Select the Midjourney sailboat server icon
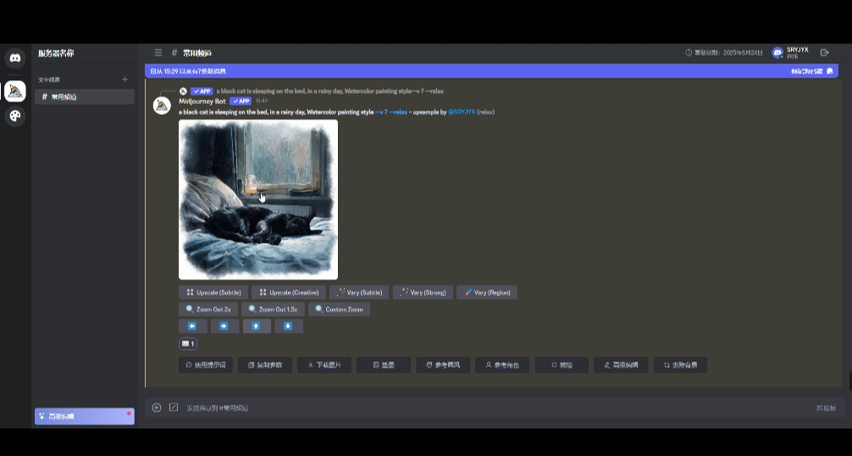852x456 pixels. (x=14, y=91)
